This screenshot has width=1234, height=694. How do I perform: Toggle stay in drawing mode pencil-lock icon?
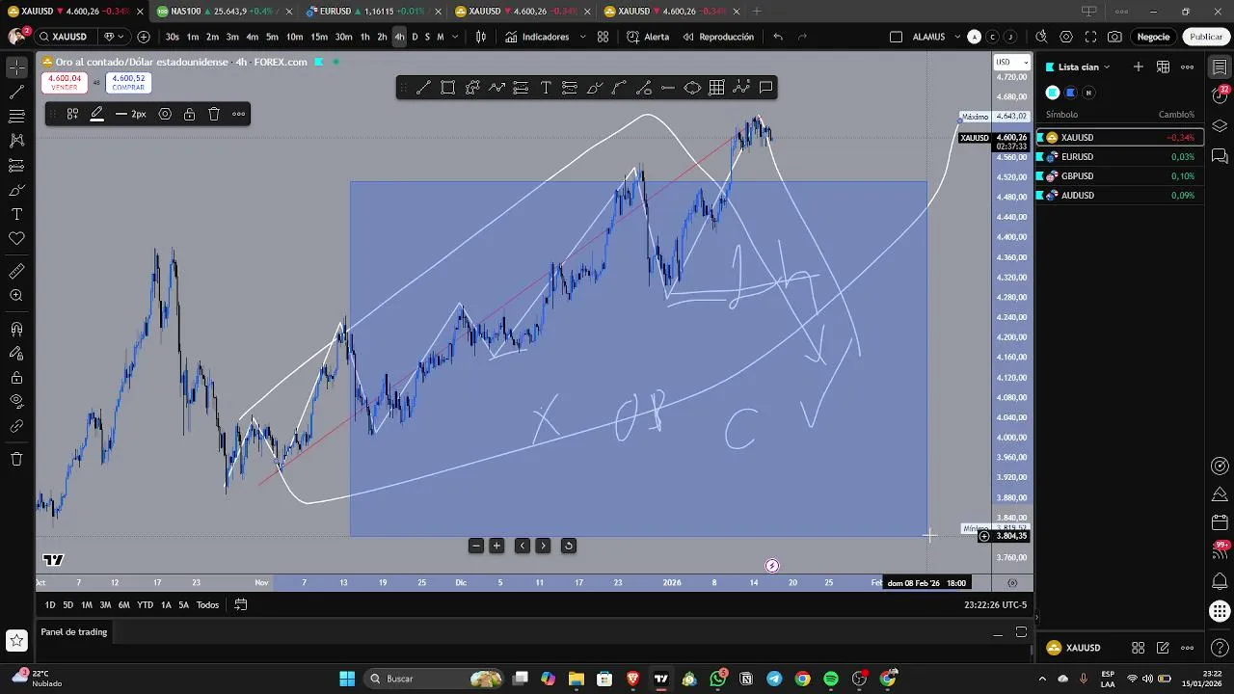(16, 354)
